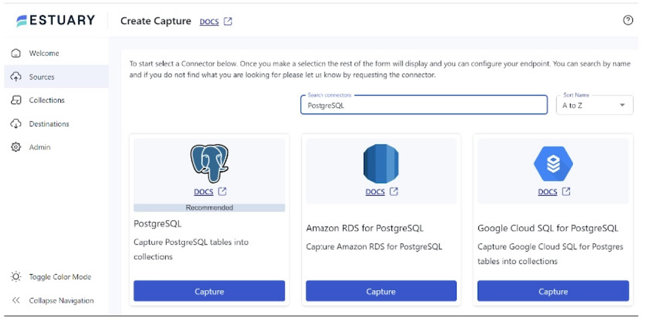Click the Destinations download cloud icon

[16, 123]
